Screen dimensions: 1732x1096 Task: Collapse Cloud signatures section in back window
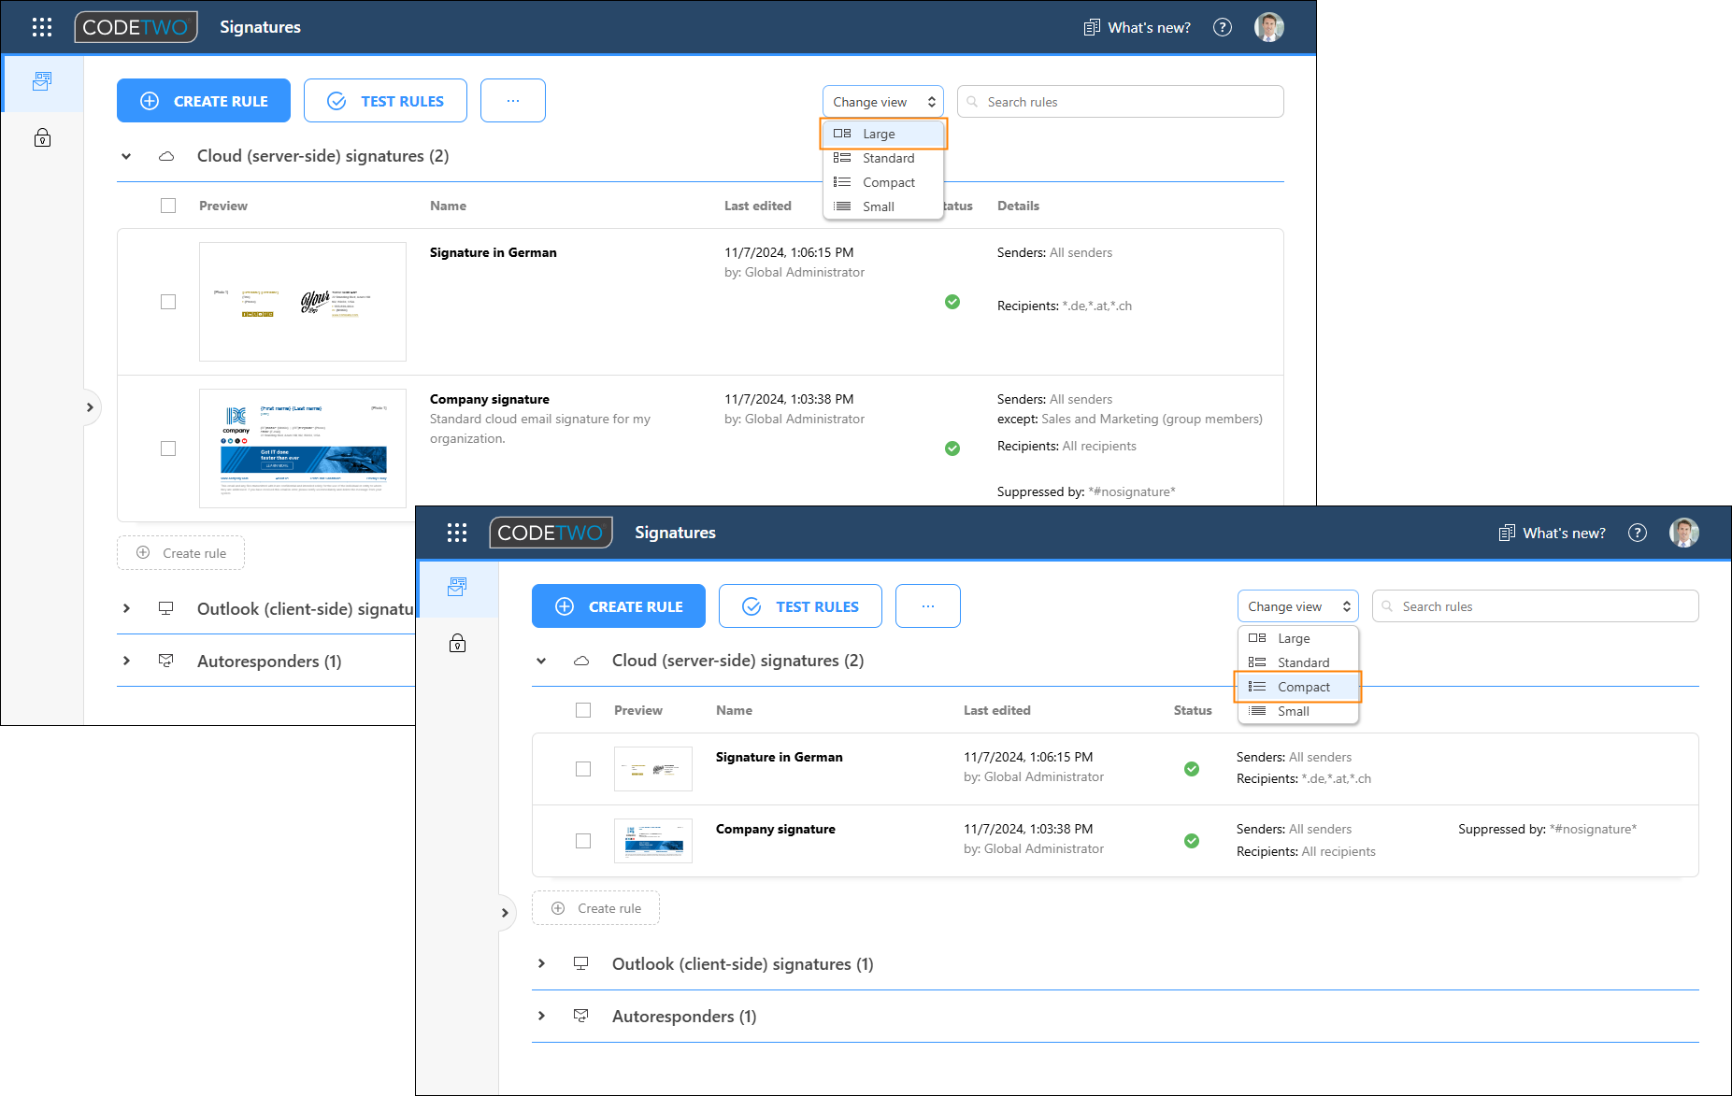tap(126, 156)
